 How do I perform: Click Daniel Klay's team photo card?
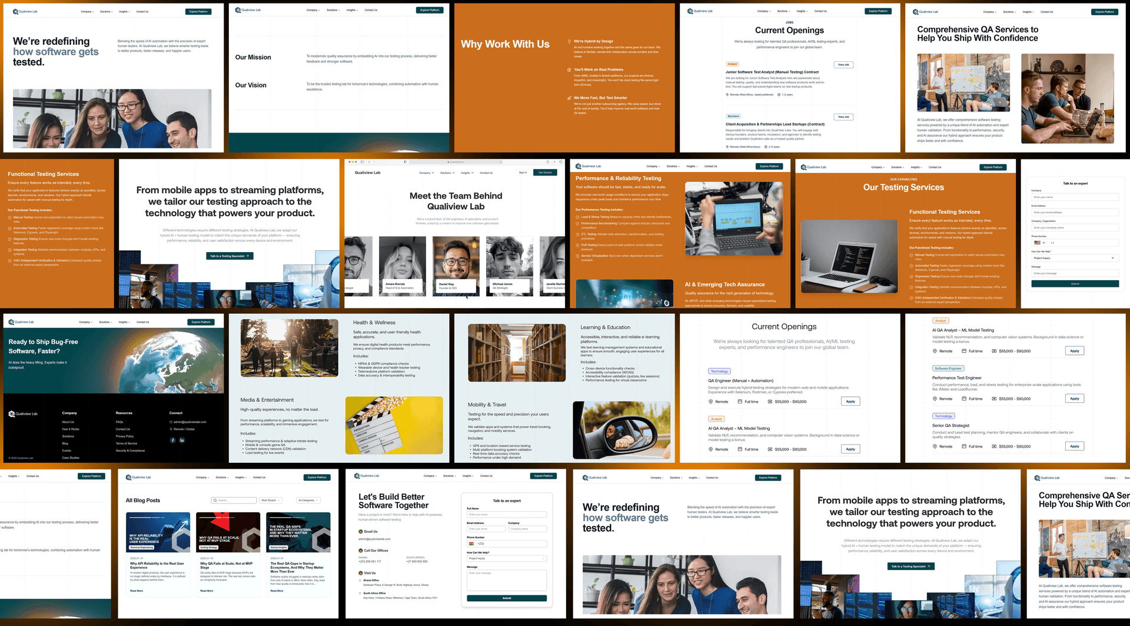coord(456,266)
